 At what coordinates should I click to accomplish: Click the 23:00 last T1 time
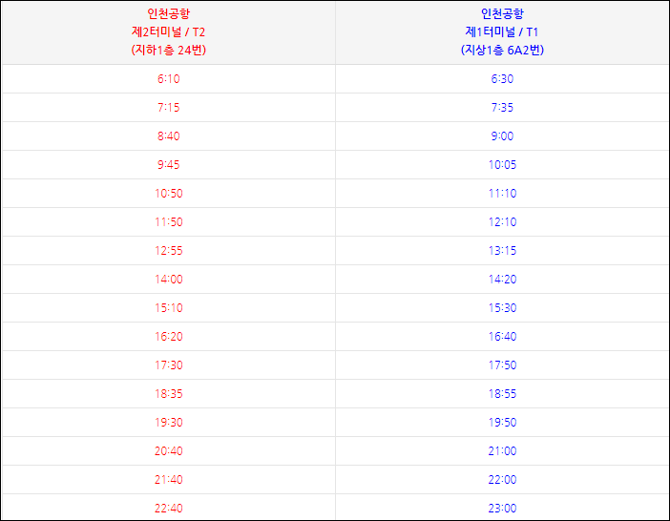point(502,509)
